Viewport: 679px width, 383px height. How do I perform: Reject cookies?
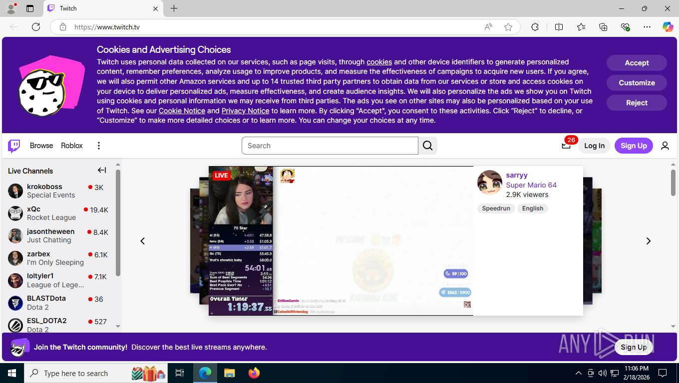point(637,103)
